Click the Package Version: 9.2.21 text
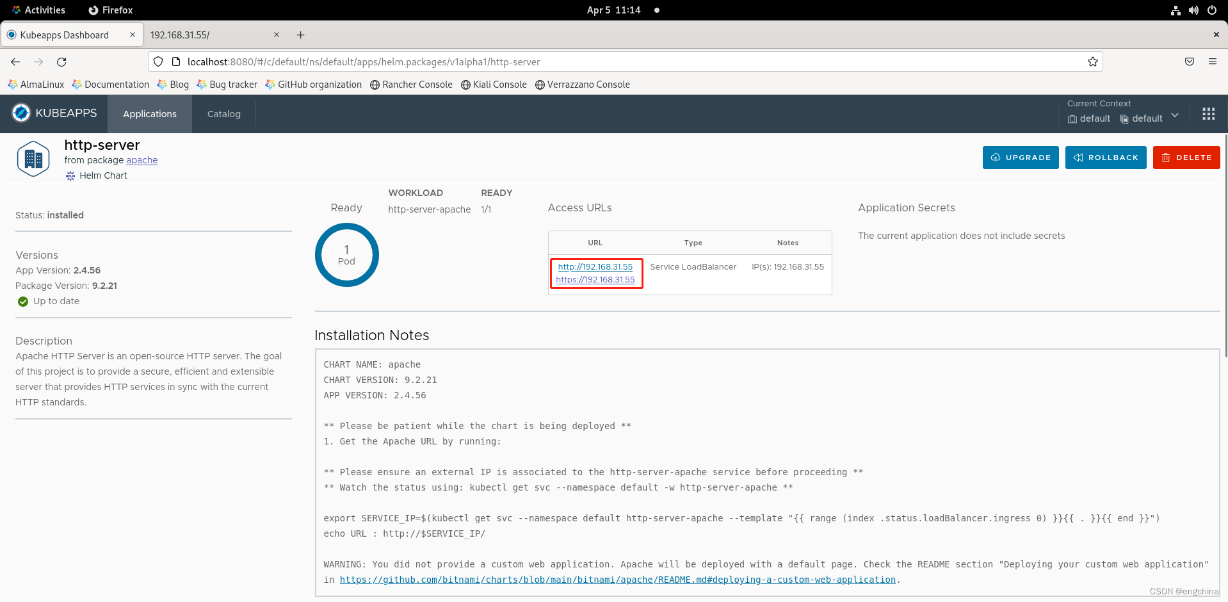This screenshot has height=602, width=1228. pos(67,286)
